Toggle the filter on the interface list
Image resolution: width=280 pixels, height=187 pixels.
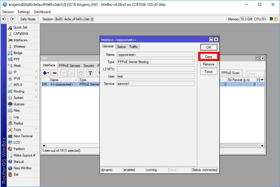point(90,73)
